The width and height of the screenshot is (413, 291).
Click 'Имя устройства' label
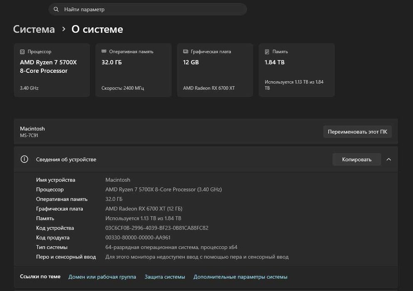56,180
